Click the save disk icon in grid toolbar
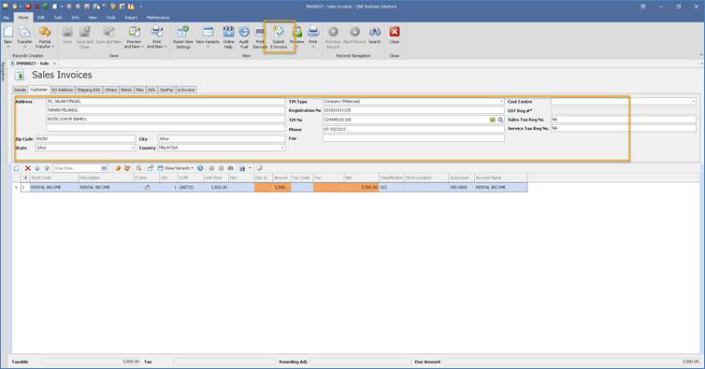 click(x=242, y=168)
